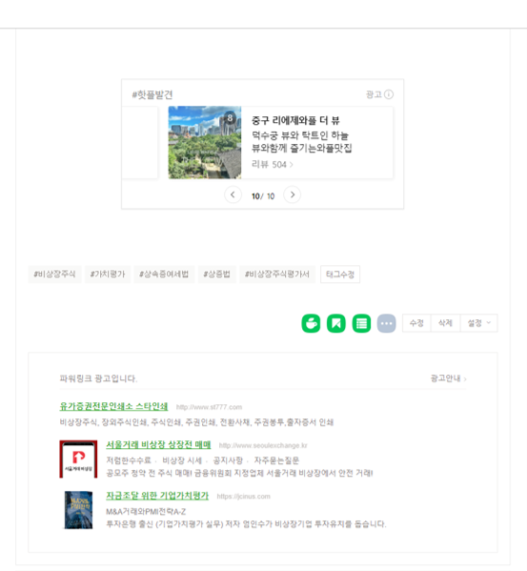Image resolution: width=527 pixels, height=571 pixels.
Task: Open 리뷰 504 chevron link
Action: tap(273, 165)
